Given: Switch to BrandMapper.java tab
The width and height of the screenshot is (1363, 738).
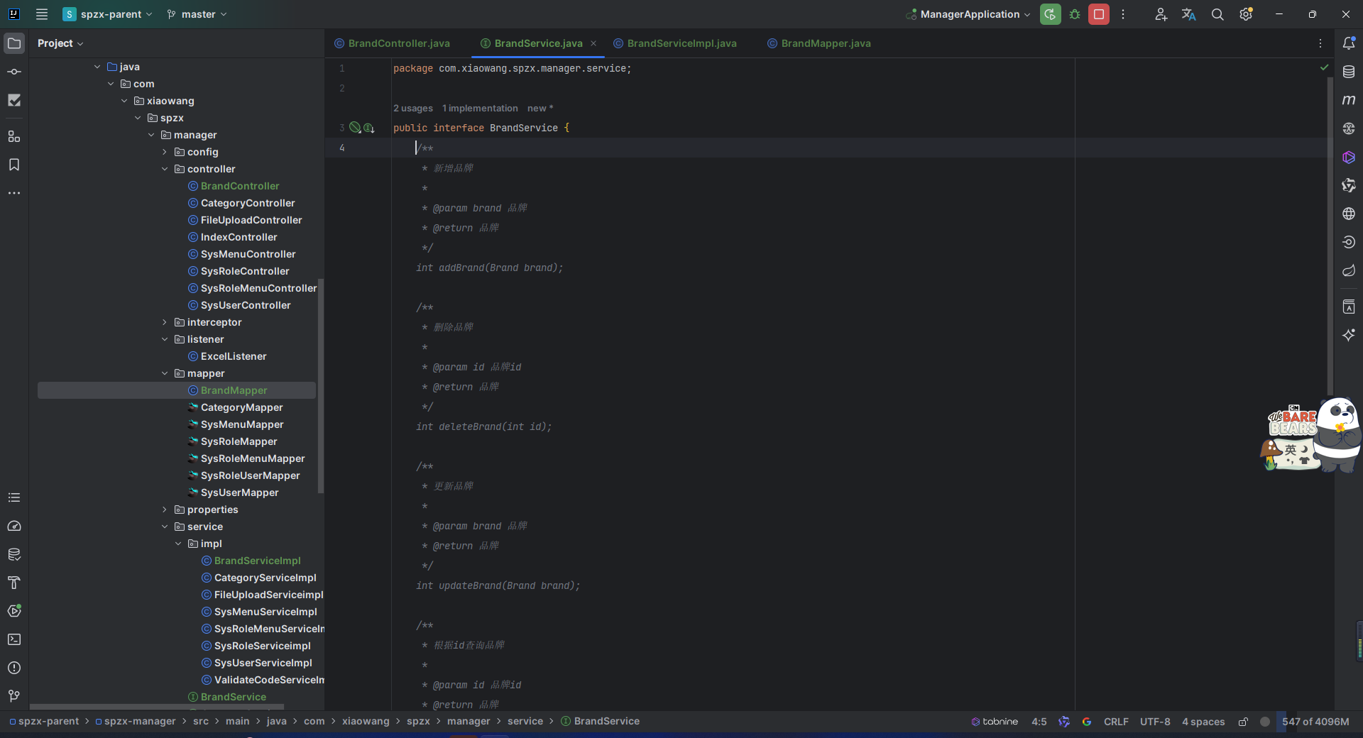Looking at the screenshot, I should [x=819, y=43].
